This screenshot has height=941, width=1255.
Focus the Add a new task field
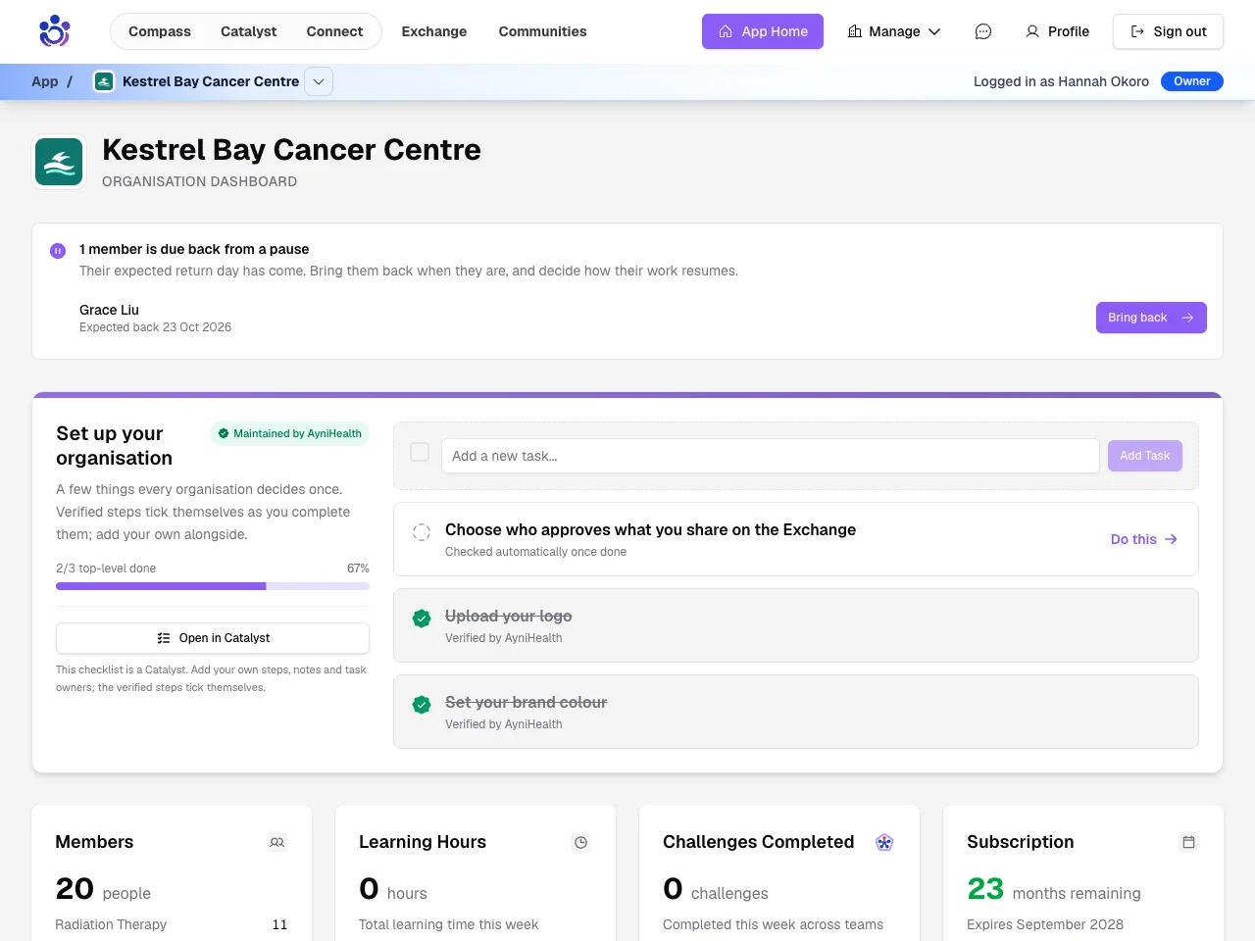pos(770,456)
